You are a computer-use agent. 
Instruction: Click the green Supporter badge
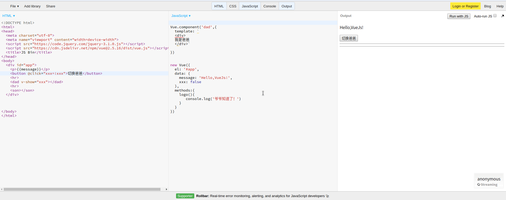tap(185, 196)
